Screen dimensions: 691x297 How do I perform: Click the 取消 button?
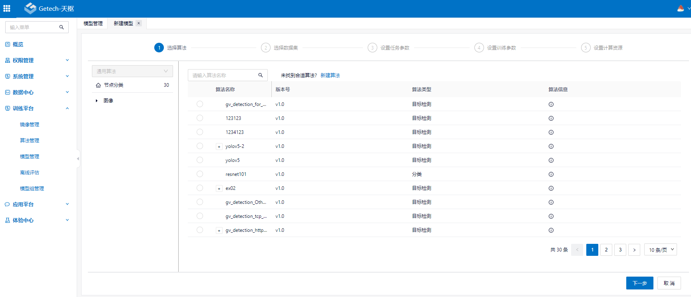(x=669, y=283)
